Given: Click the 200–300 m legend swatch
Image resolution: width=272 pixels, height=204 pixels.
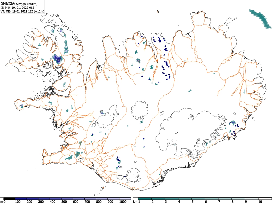Looking at the screenshot, I should coord(32,199).
